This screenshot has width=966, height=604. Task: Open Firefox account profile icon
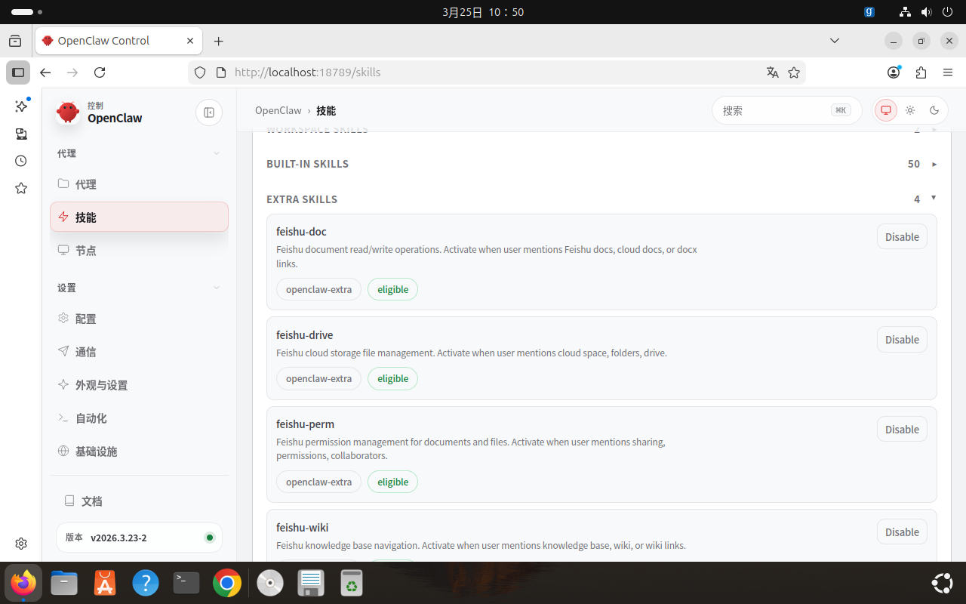click(x=894, y=72)
